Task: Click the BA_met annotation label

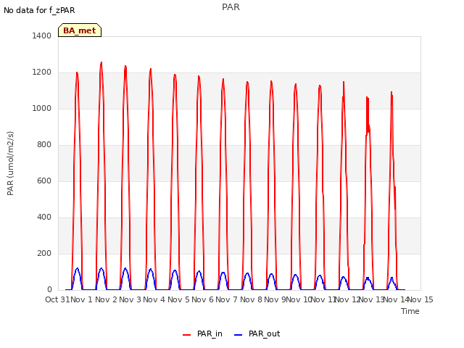Action: pos(80,30)
